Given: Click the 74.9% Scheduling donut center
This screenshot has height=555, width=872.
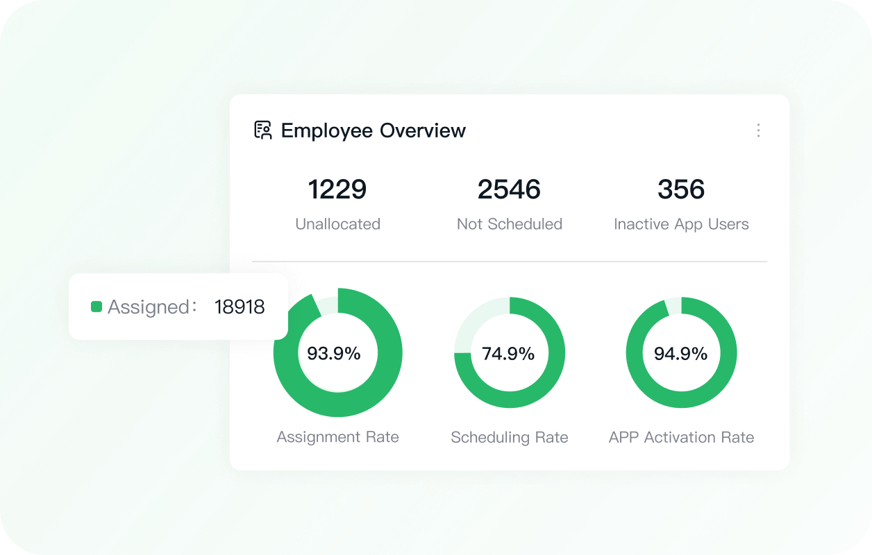Looking at the screenshot, I should pos(508,354).
